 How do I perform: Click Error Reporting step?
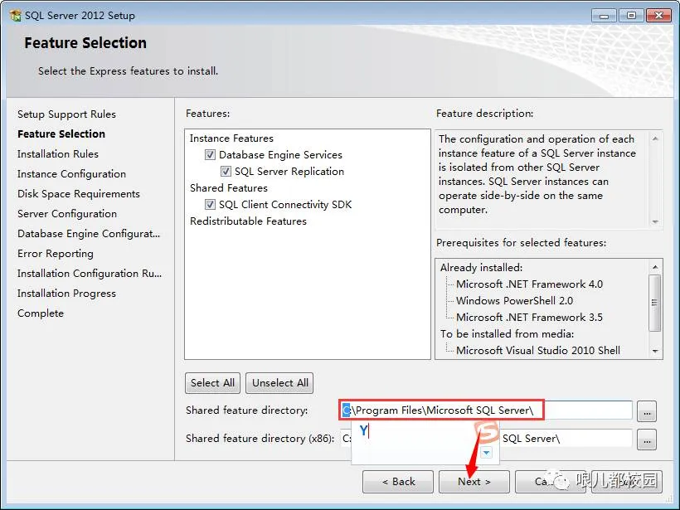(x=56, y=254)
